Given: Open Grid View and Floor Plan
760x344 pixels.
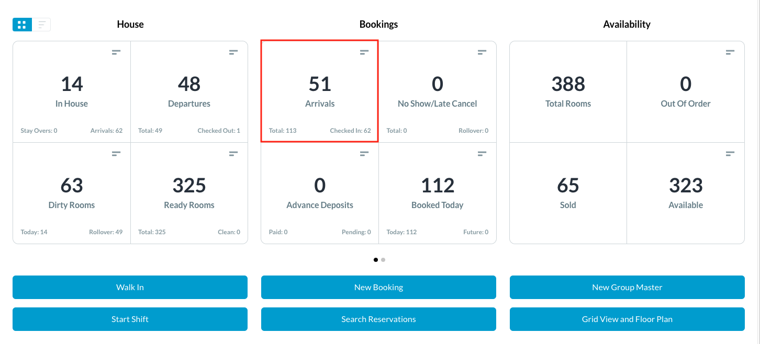Looking at the screenshot, I should tap(627, 319).
